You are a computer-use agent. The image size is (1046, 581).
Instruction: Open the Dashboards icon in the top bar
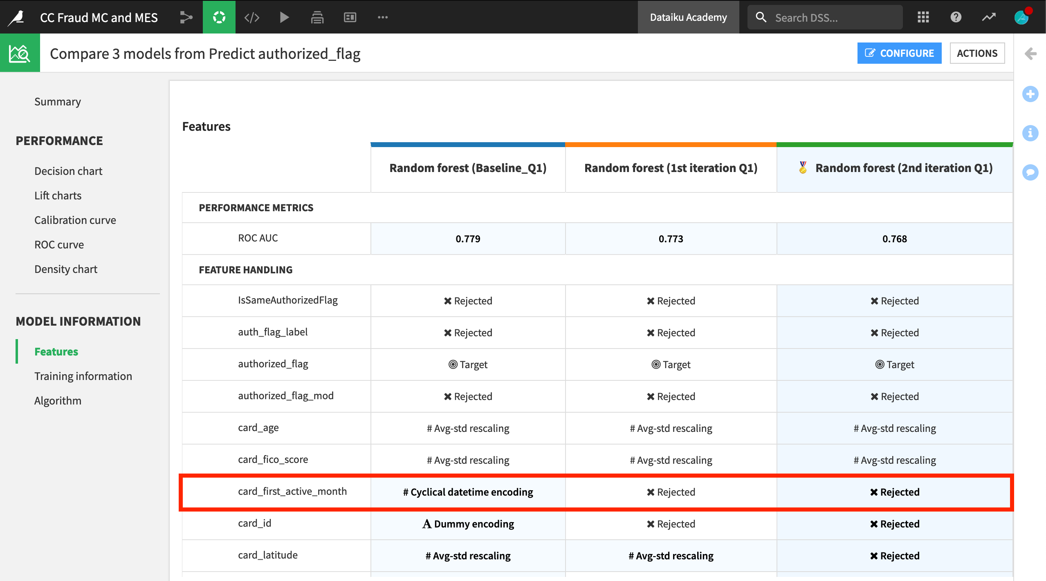point(350,17)
